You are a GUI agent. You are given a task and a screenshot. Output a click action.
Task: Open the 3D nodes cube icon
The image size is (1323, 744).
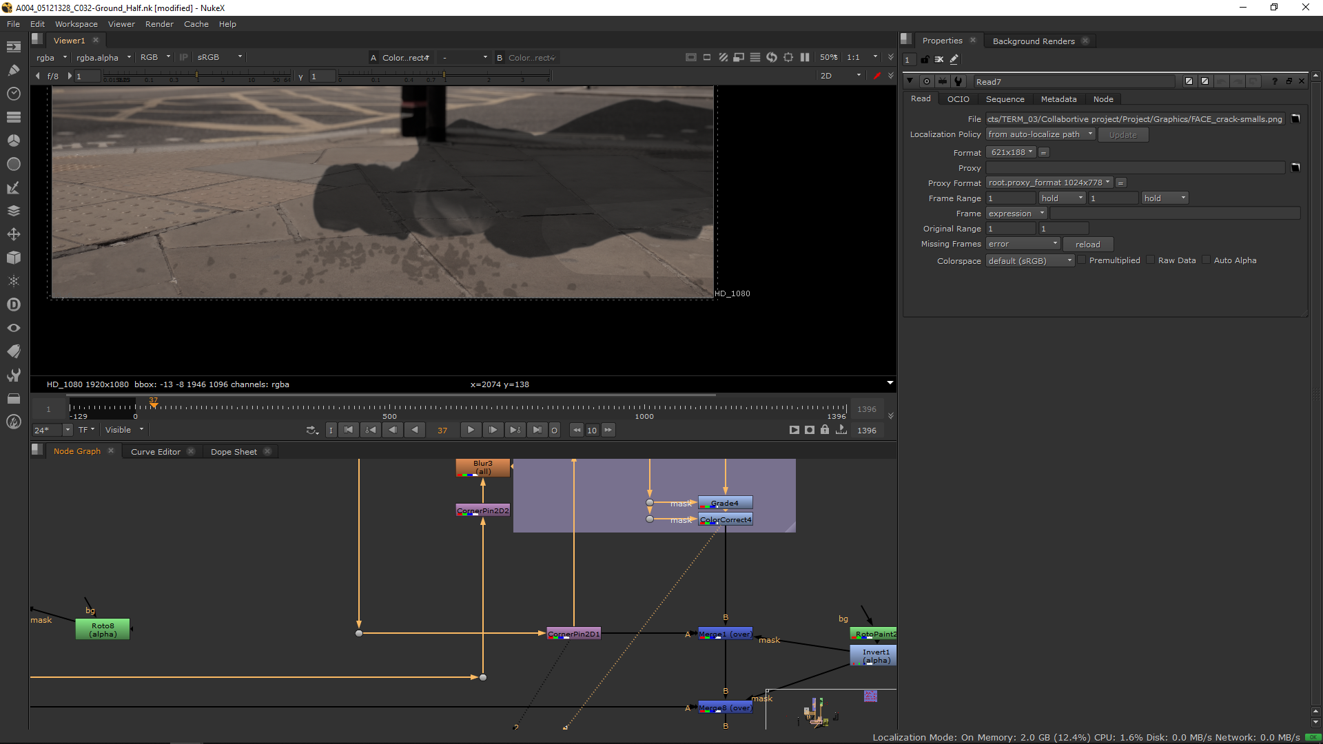tap(13, 258)
